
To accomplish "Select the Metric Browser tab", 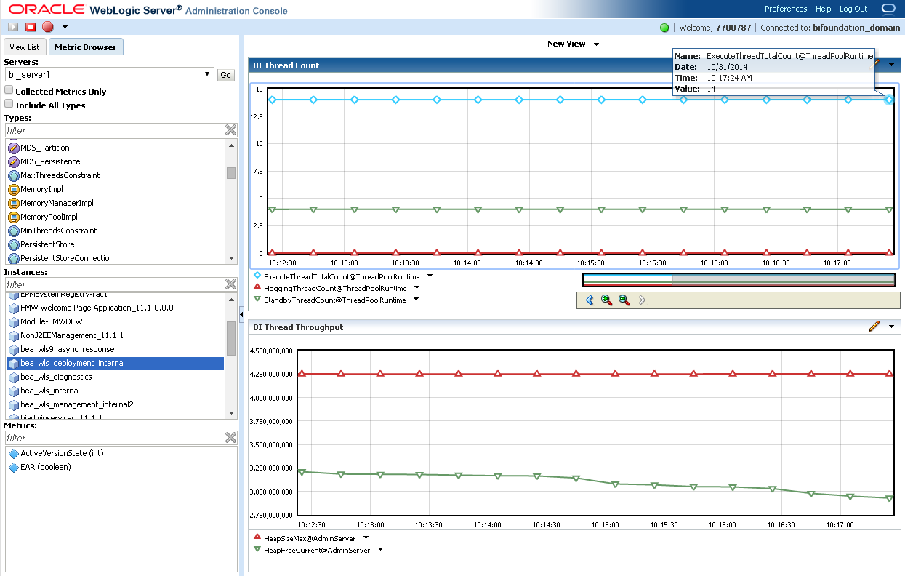I will [86, 47].
